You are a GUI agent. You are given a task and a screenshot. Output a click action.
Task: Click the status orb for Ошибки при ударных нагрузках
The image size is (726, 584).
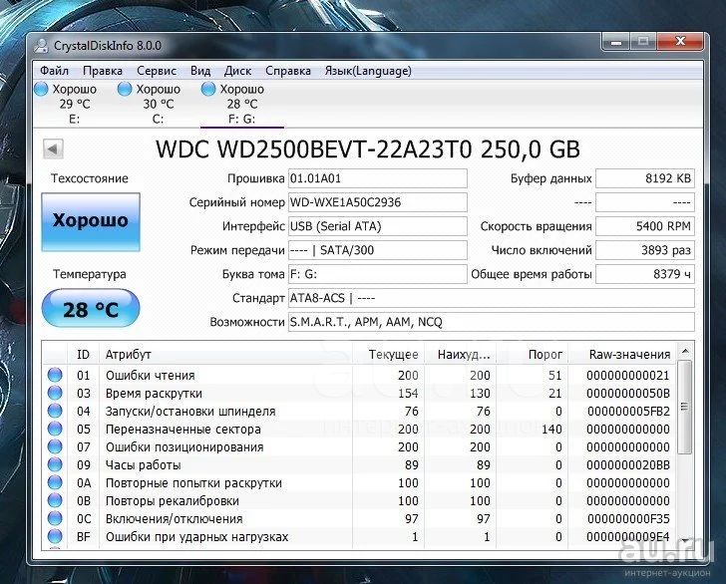point(55,537)
